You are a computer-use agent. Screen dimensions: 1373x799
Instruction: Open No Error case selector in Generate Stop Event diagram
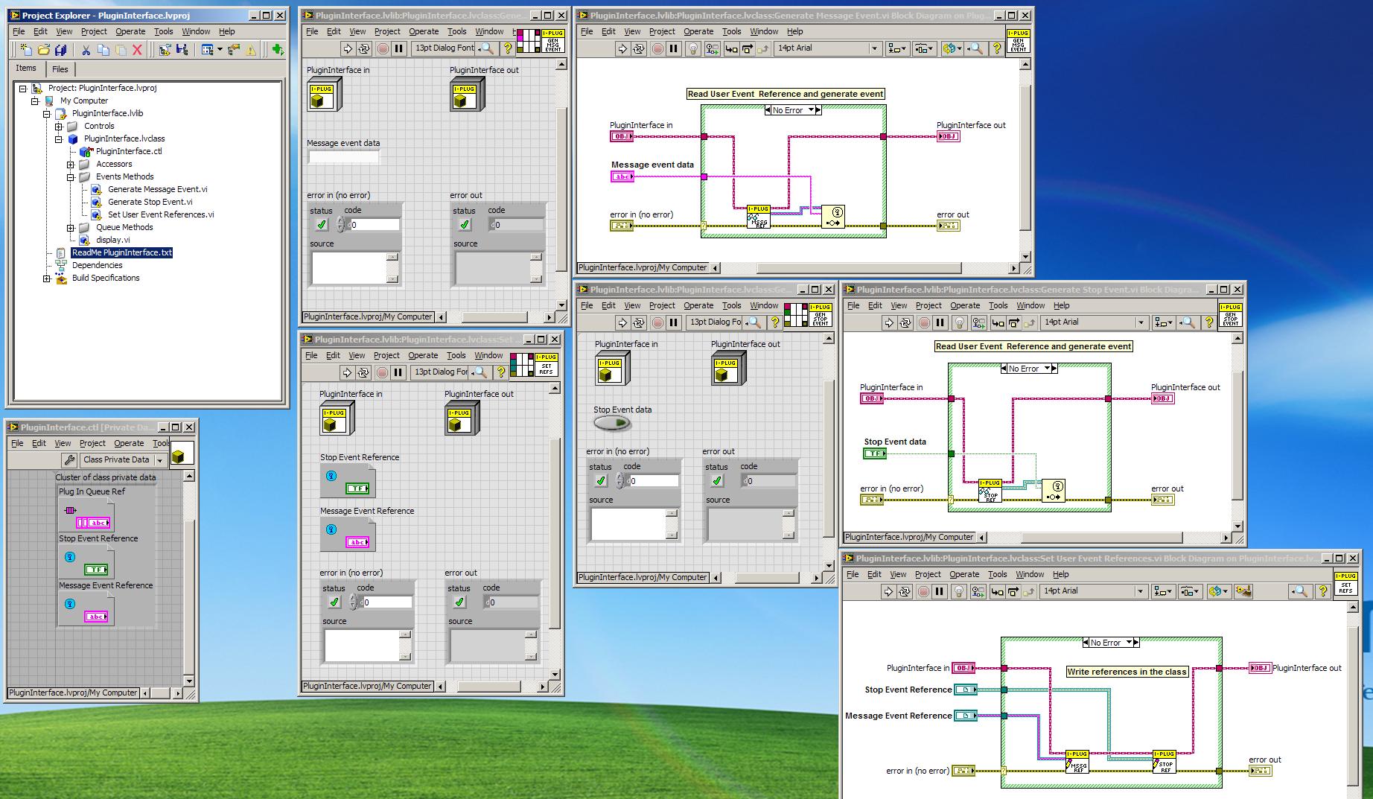[x=1029, y=369]
